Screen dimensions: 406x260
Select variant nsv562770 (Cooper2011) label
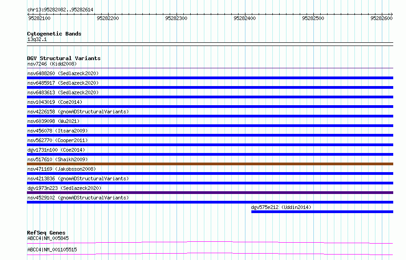pos(57,140)
